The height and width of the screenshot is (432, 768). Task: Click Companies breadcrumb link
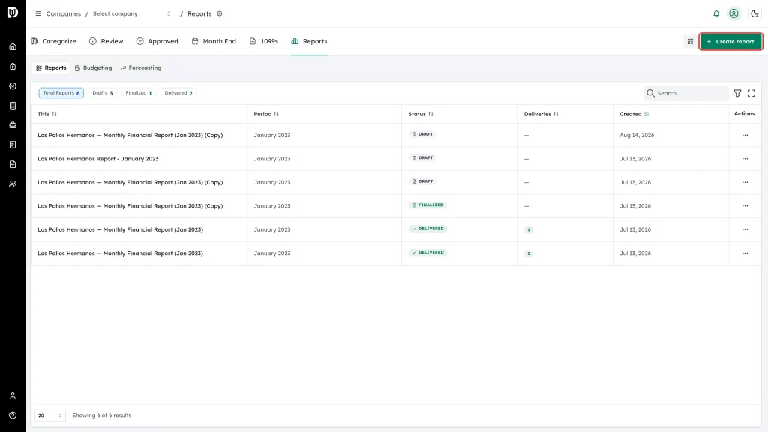pyautogui.click(x=64, y=13)
